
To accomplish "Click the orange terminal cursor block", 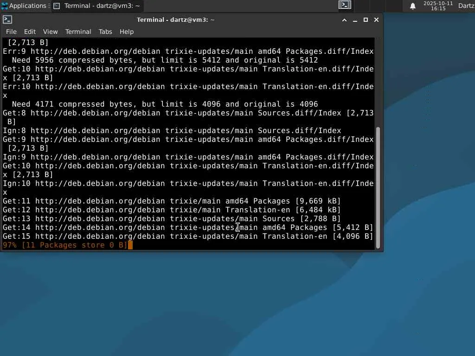I will coord(130,245).
